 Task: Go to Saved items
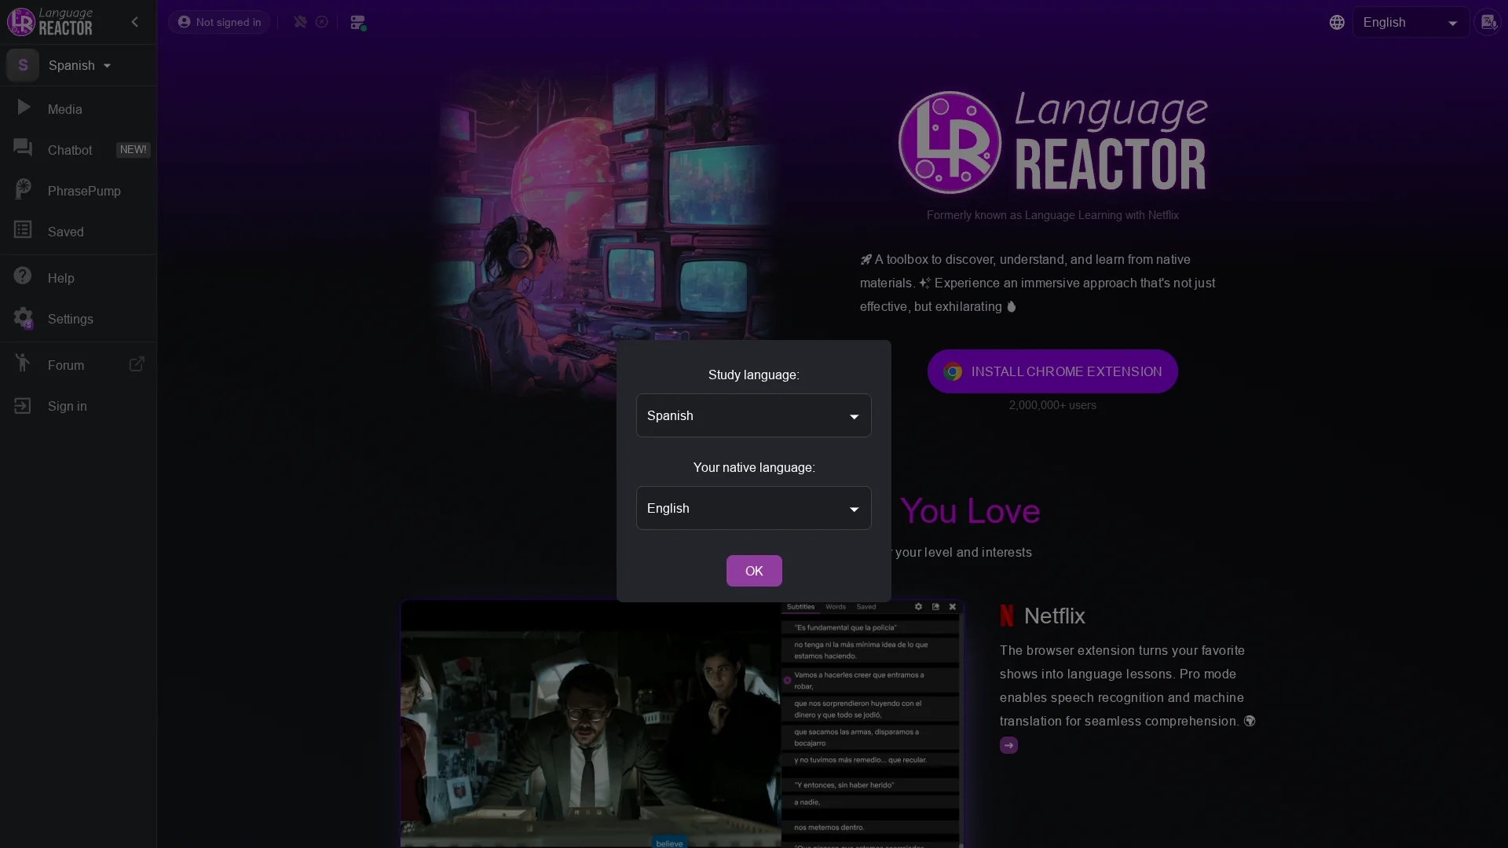coord(78,232)
